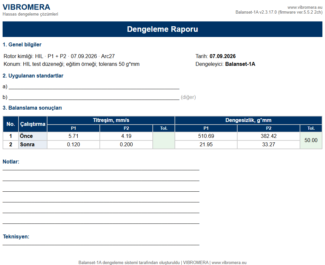
Task: Click the 'Hassas dengeleme çözümleri' tagline
Action: pyautogui.click(x=30, y=14)
